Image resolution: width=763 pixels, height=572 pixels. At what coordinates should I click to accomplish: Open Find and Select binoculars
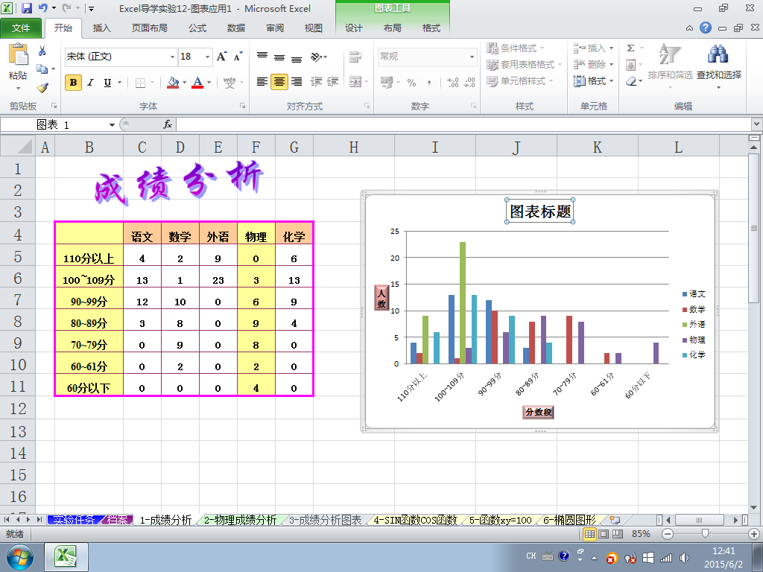pyautogui.click(x=718, y=54)
